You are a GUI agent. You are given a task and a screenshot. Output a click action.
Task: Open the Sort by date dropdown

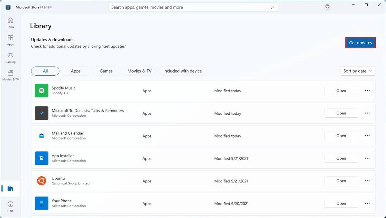point(357,71)
